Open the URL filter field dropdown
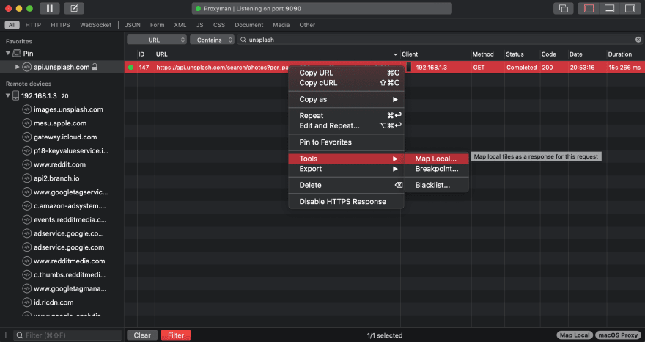 point(157,40)
